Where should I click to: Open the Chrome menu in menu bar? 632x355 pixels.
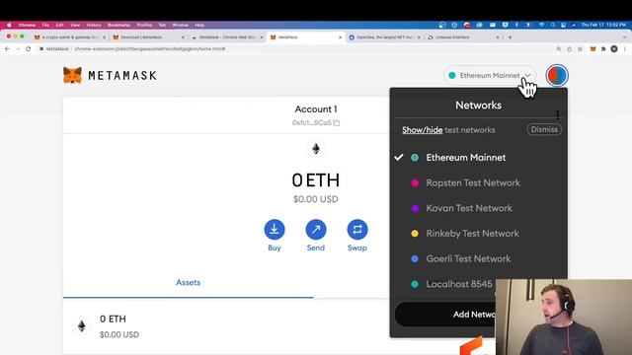click(x=27, y=25)
